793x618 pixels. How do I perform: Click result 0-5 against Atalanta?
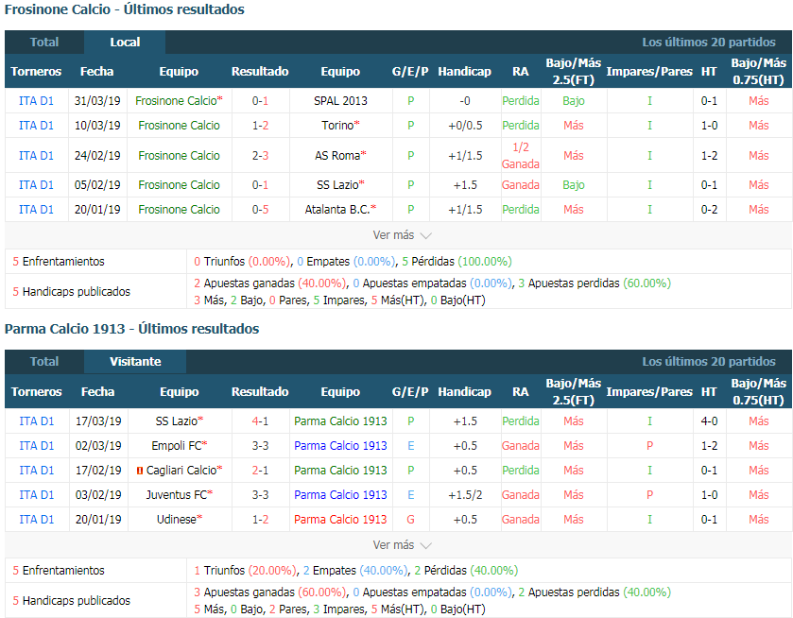click(260, 210)
